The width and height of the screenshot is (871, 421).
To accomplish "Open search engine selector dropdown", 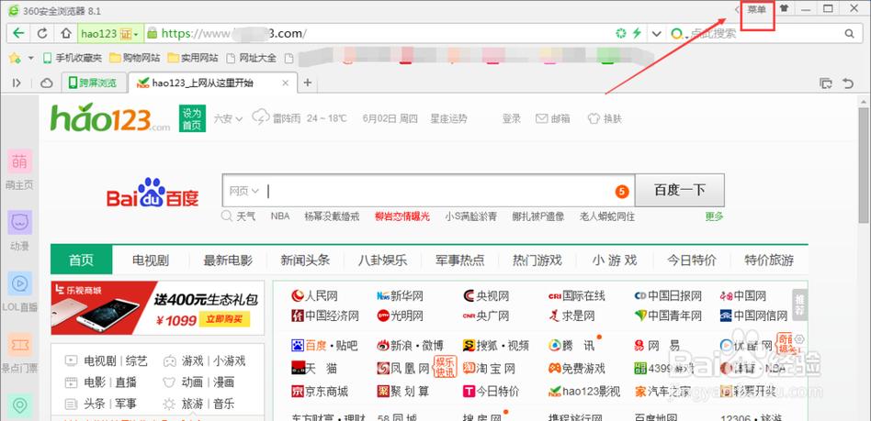I will click(x=679, y=34).
